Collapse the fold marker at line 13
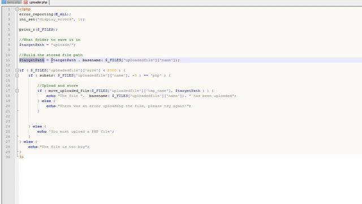The width and height of the screenshot is (362, 204). pos(17,70)
